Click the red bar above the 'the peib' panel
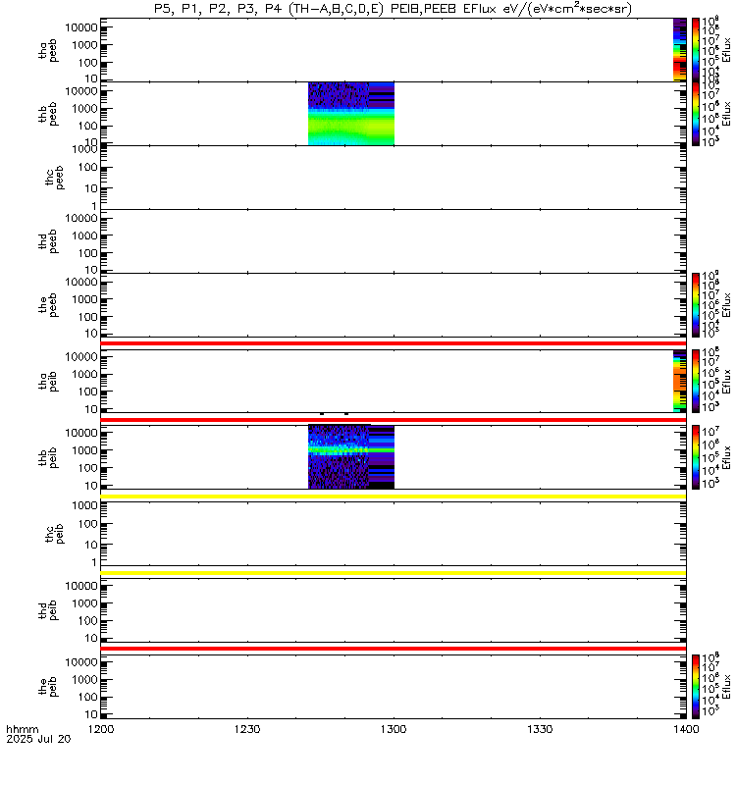 click(394, 649)
